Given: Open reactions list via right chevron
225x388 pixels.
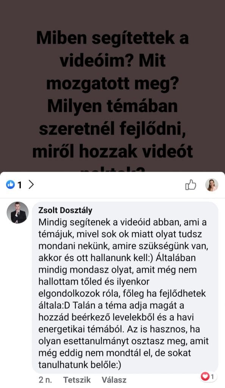Looking at the screenshot, I should (31, 185).
